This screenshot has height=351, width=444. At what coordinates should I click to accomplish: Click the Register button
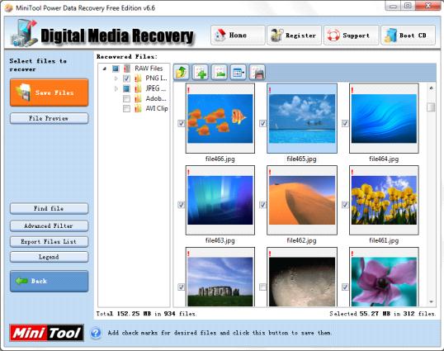click(294, 36)
